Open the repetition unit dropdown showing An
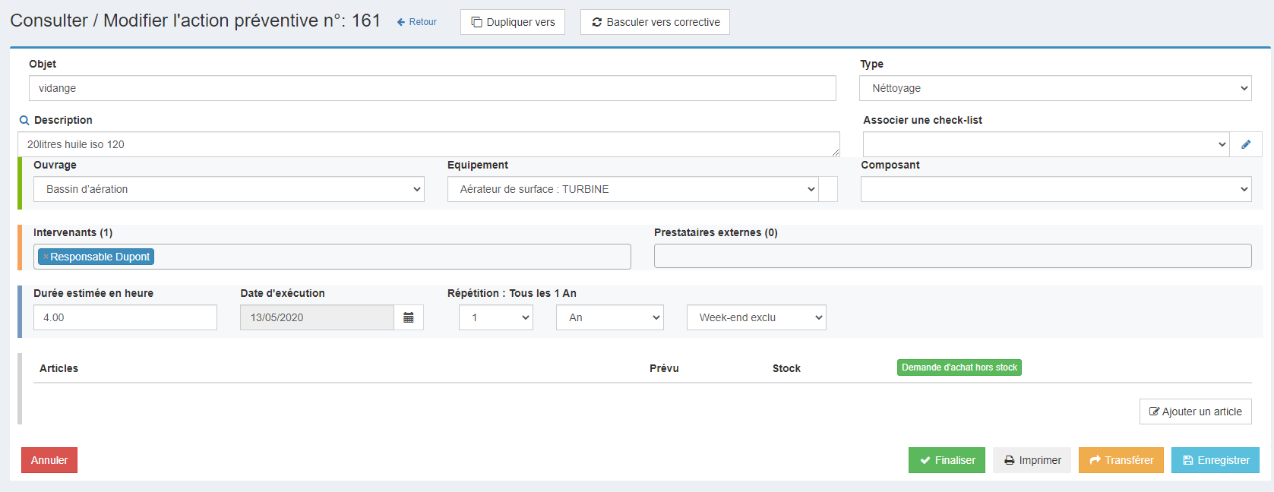The width and height of the screenshot is (1274, 492). coord(610,317)
